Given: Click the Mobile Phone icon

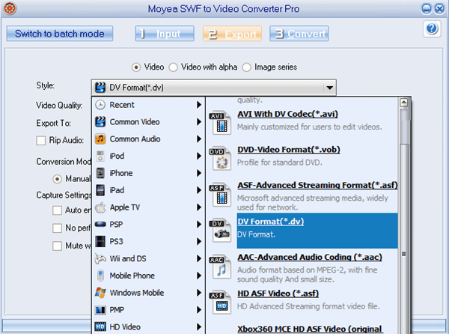Looking at the screenshot, I should (x=100, y=276).
